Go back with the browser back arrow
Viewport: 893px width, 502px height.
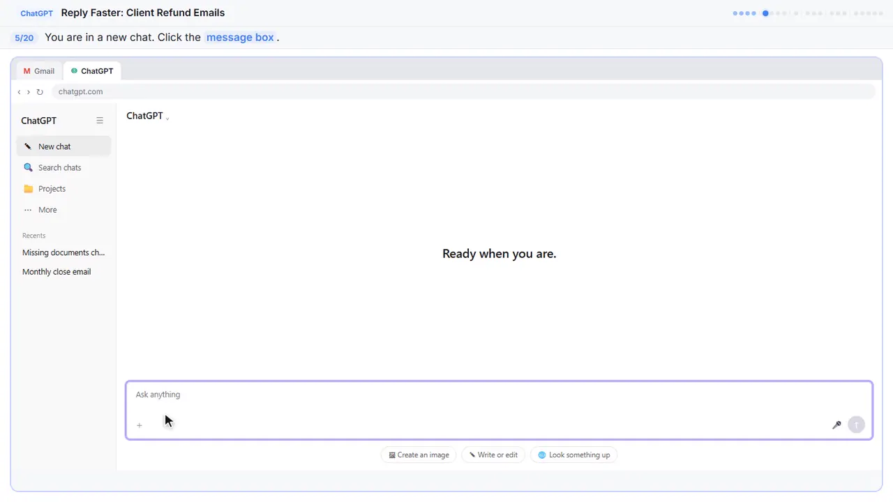(19, 92)
